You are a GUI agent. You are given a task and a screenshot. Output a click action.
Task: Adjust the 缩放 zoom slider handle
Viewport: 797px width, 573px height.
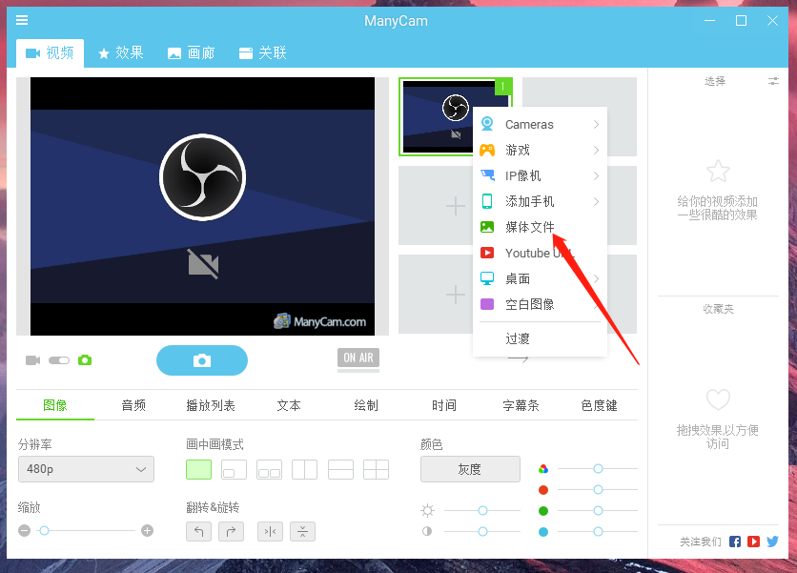[x=44, y=531]
